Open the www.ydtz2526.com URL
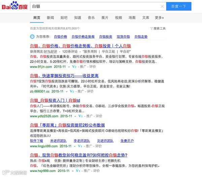This screenshot has width=202, height=177. coord(44,116)
